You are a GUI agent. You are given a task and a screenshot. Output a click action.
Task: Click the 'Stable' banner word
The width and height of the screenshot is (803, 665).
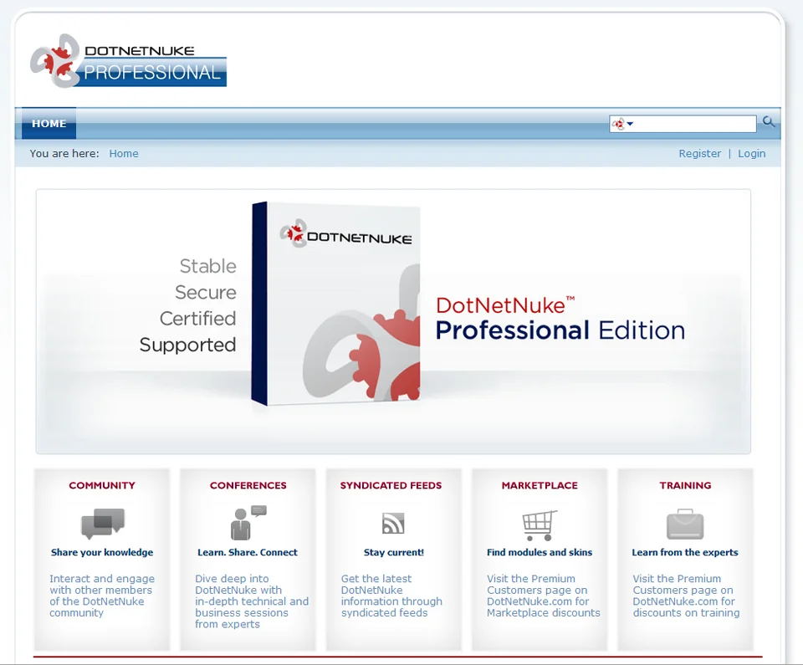pyautogui.click(x=208, y=266)
